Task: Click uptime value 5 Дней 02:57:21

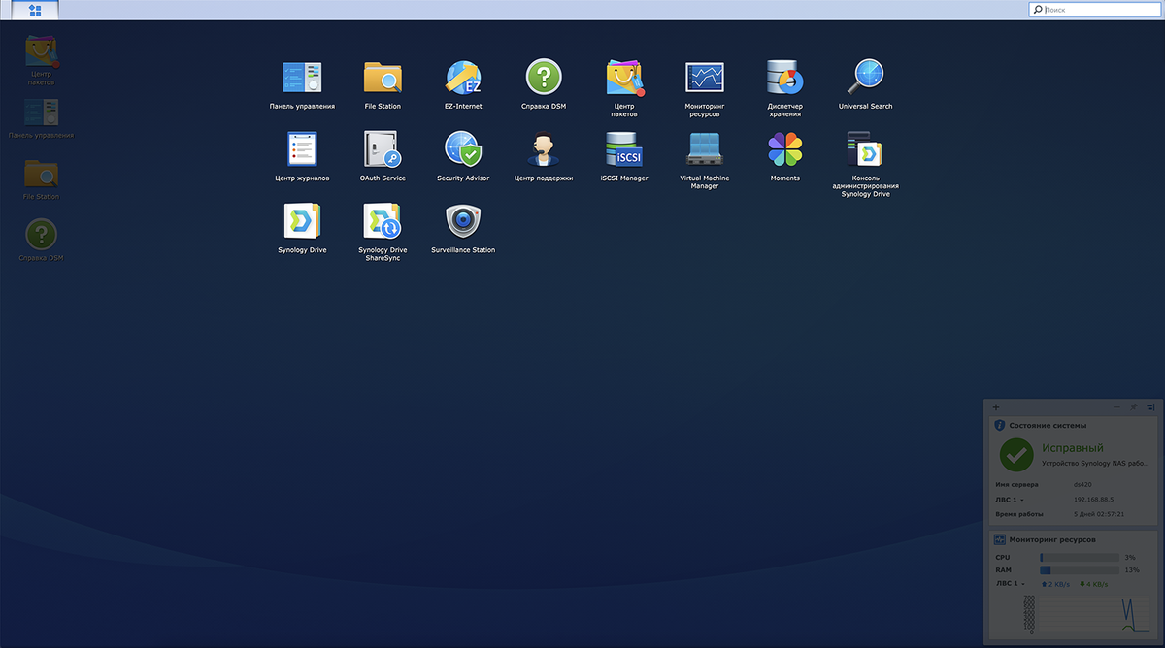Action: pyautogui.click(x=1099, y=514)
